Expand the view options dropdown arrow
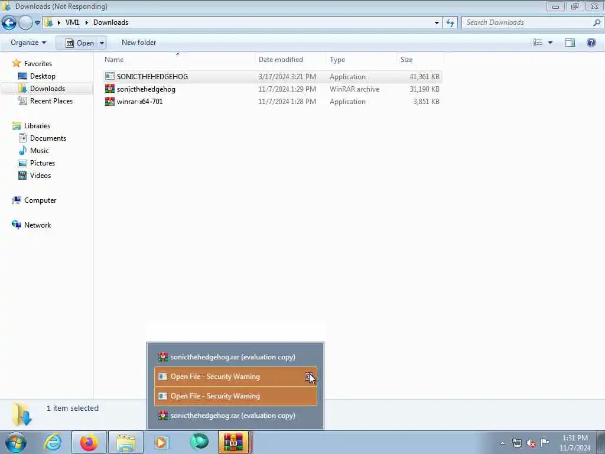The width and height of the screenshot is (605, 454). tap(550, 43)
